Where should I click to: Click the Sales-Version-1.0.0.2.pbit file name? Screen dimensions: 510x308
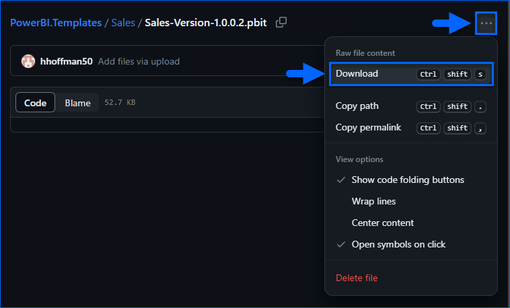pyautogui.click(x=205, y=23)
